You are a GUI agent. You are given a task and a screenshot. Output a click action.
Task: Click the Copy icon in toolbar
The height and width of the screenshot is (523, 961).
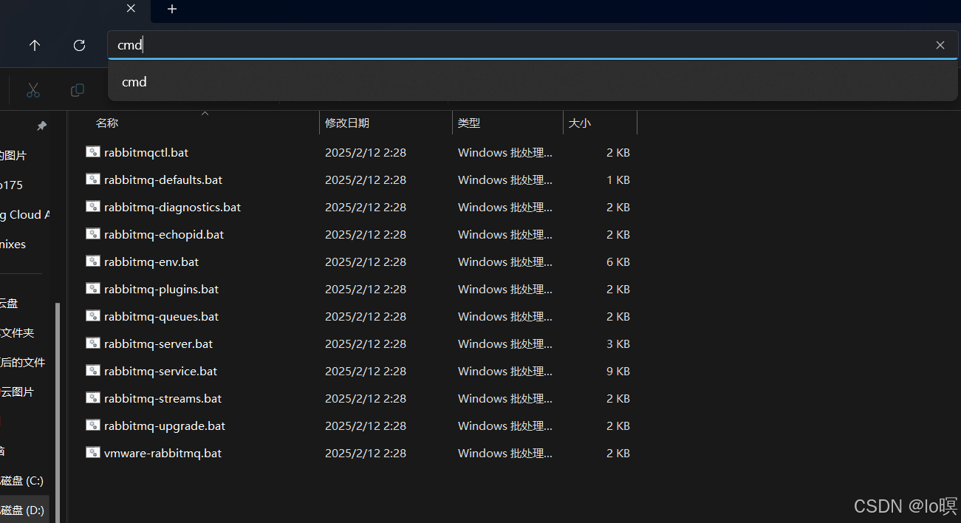pos(77,90)
